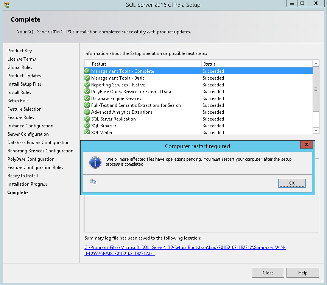Click green check icon beside Advanced Analytics Extensions
The width and height of the screenshot is (327, 285).
tap(87, 112)
